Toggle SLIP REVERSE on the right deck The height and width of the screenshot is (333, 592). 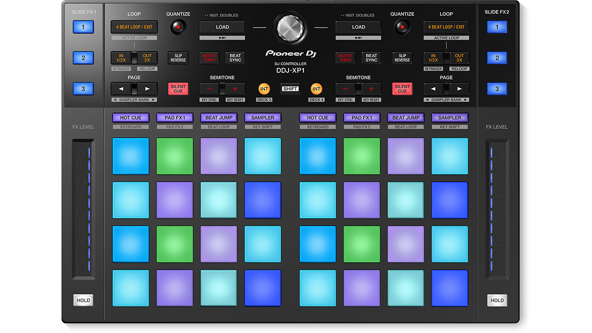(x=402, y=58)
